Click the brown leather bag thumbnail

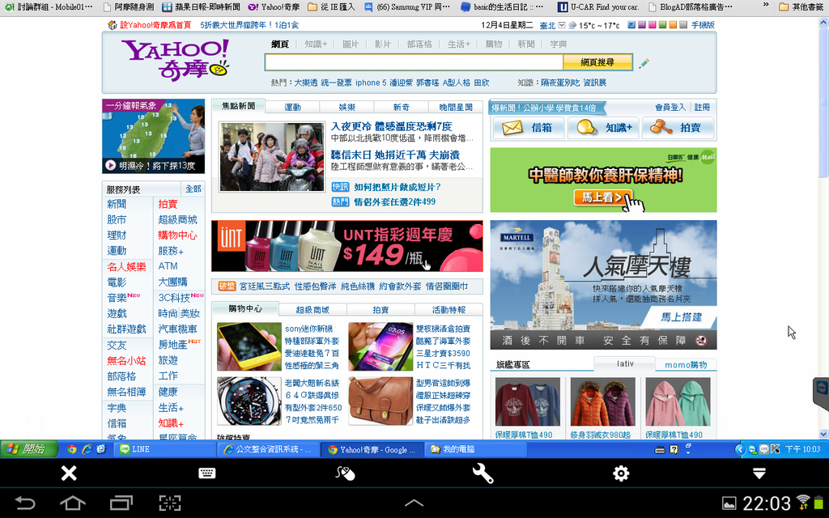click(x=380, y=401)
